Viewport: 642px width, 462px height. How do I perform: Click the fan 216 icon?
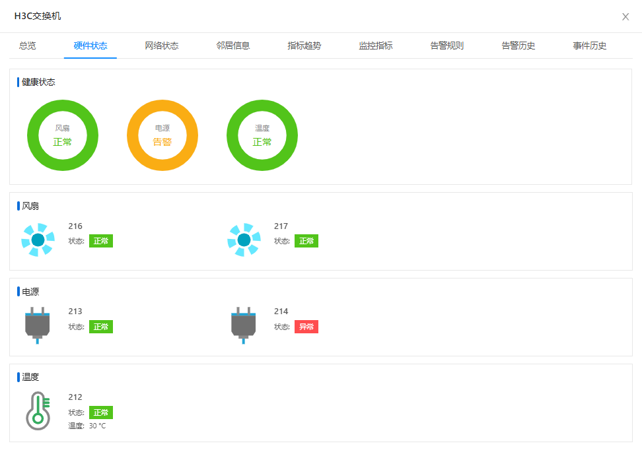pyautogui.click(x=38, y=240)
